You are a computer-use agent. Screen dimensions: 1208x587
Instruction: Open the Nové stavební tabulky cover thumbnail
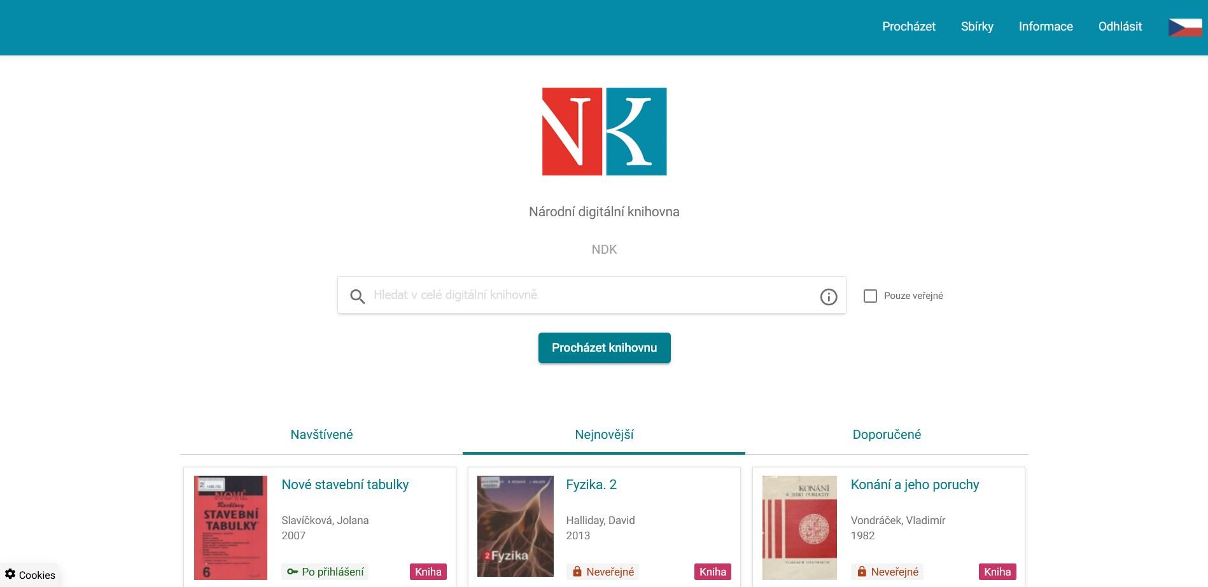coord(230,527)
